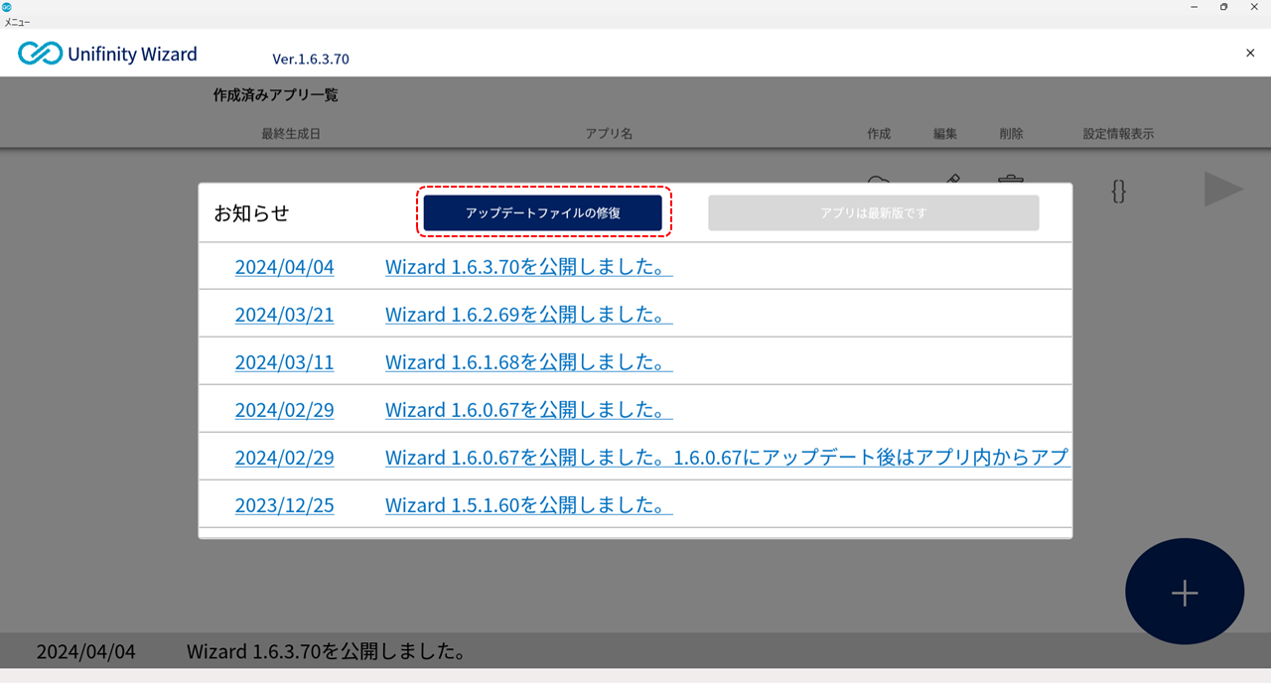The width and height of the screenshot is (1271, 683).
Task: Open the Wizard 1.6.1.68を公開しました link
Action: point(528,362)
